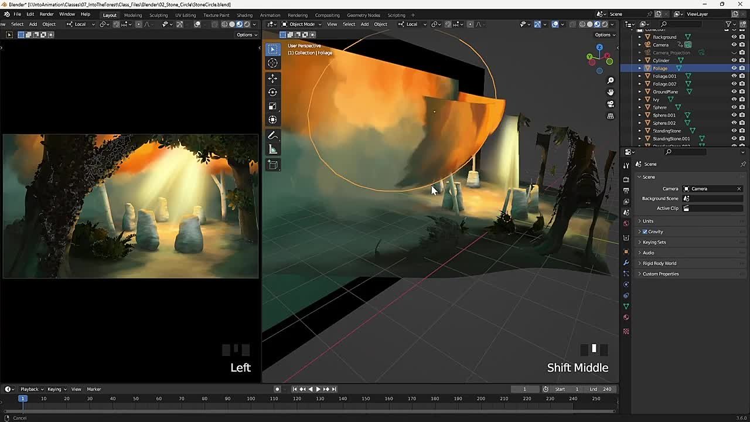Open the Object Data properties tab (green triangle)
Screen dimensions: 750x422
(x=626, y=307)
